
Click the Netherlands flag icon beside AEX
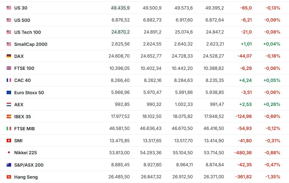pyautogui.click(x=9, y=105)
